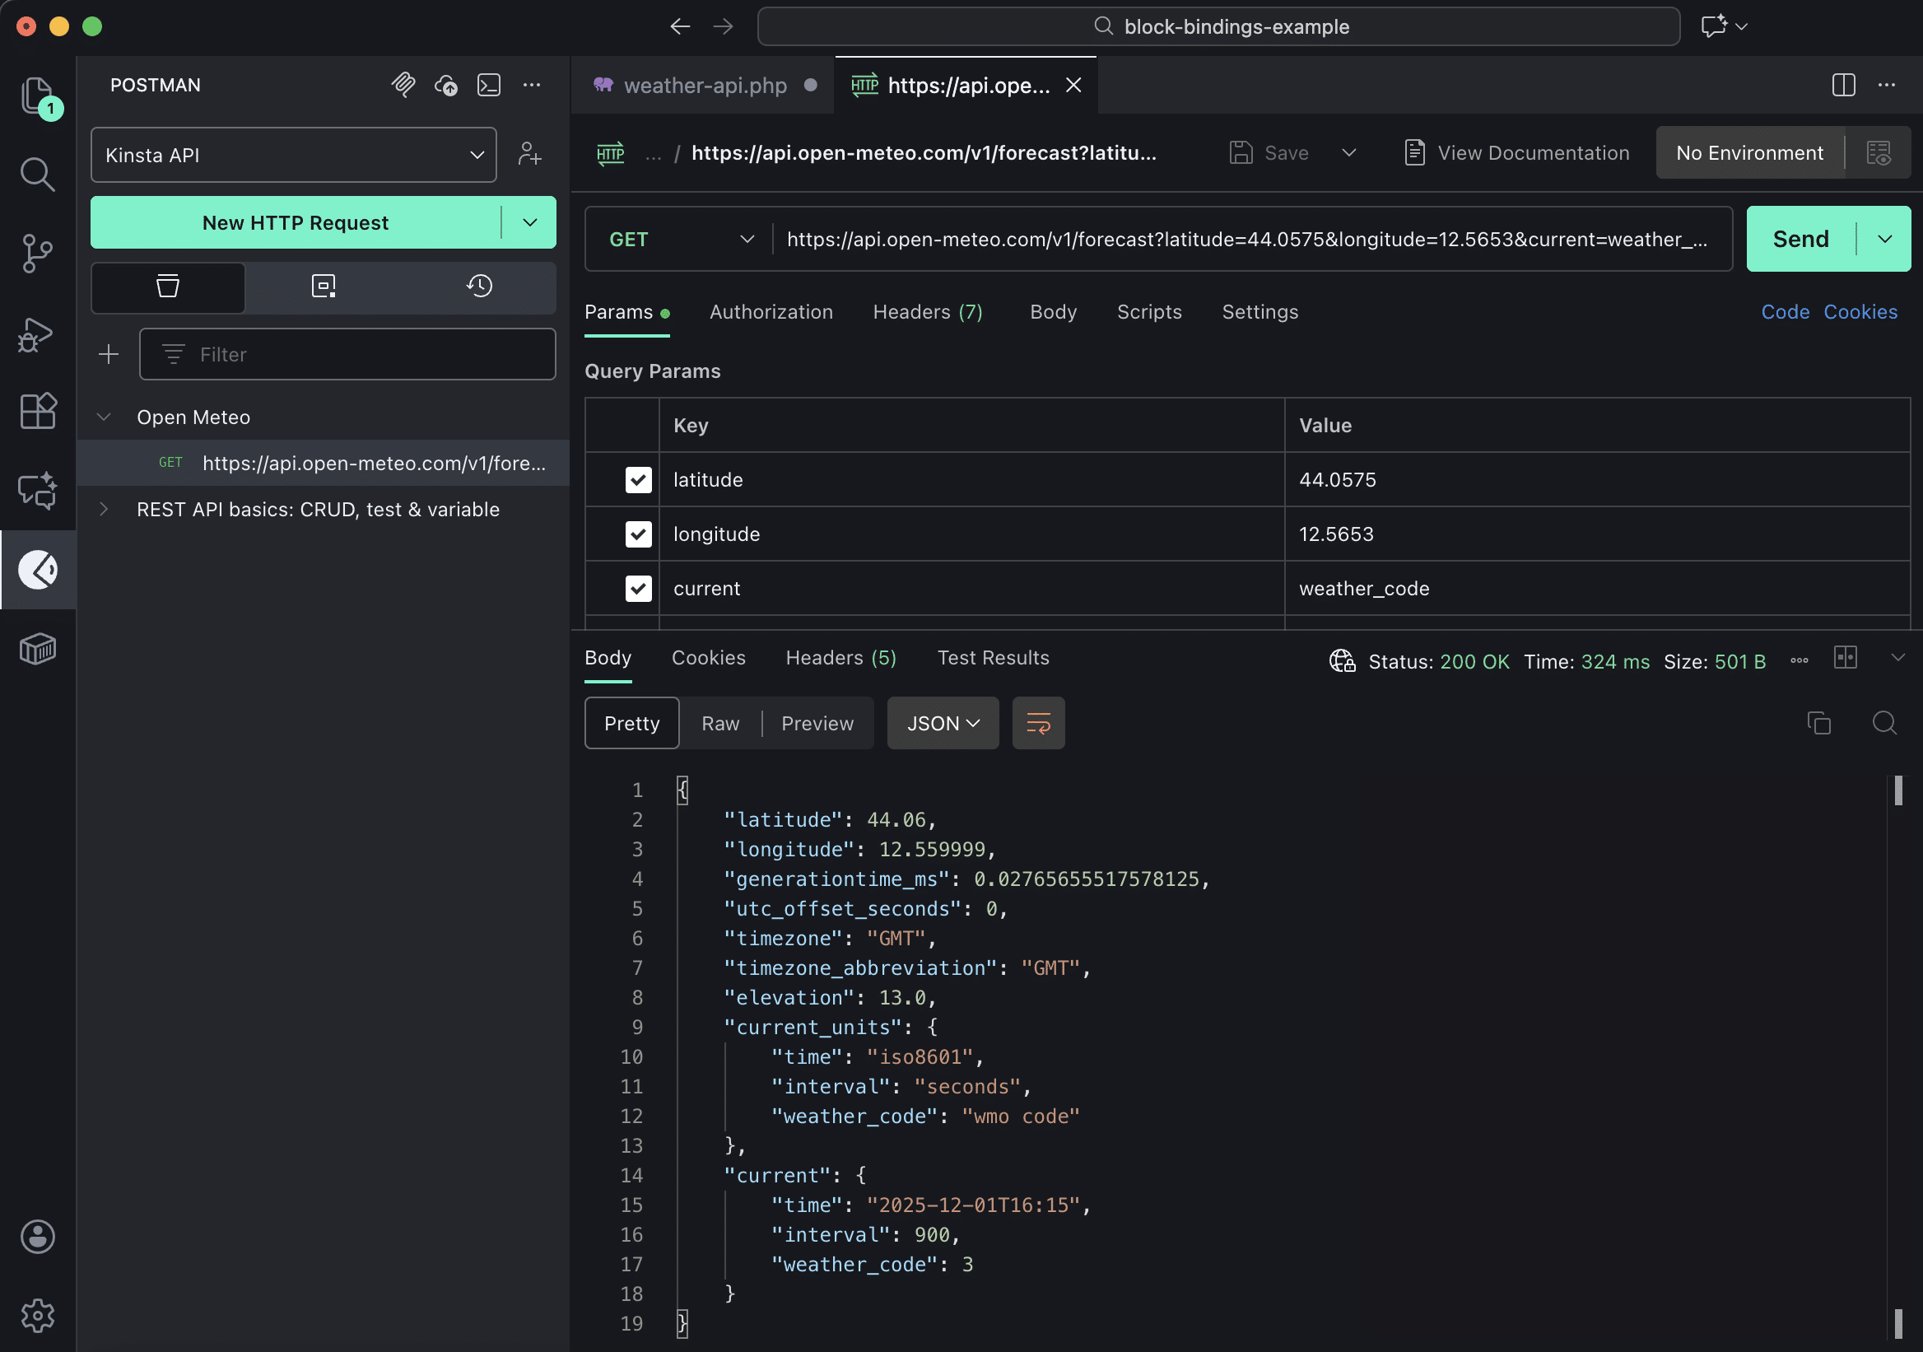Open the Copilot Chat sidebar icon
The height and width of the screenshot is (1352, 1923).
[x=38, y=490]
